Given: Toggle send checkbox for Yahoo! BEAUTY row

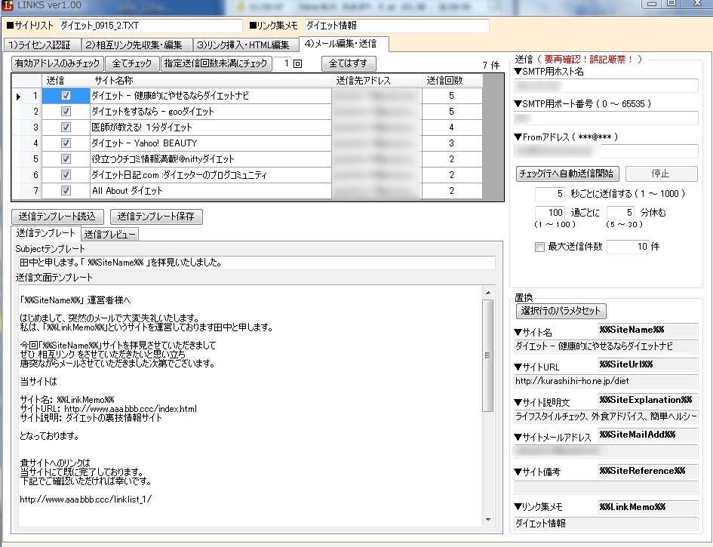Looking at the screenshot, I should (x=66, y=143).
